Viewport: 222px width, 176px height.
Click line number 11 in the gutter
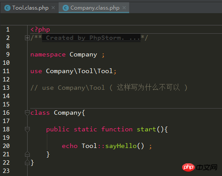6,71
